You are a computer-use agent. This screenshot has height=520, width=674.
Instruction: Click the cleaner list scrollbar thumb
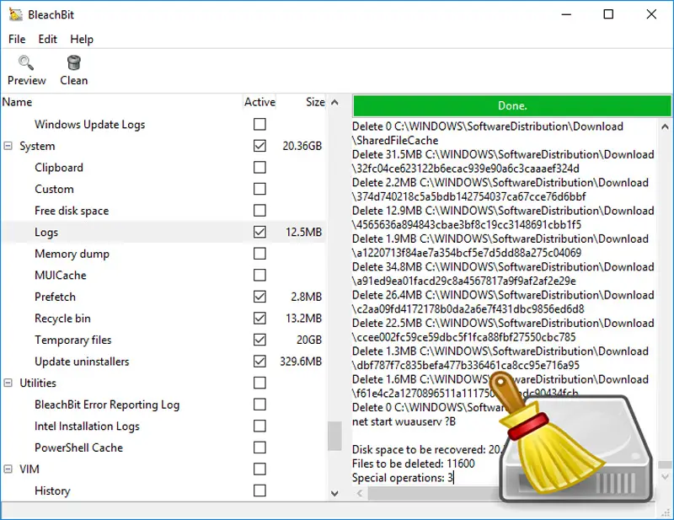click(x=334, y=436)
